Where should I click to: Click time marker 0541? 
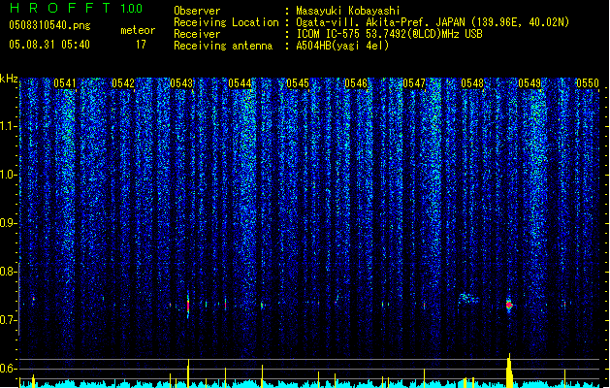[65, 83]
